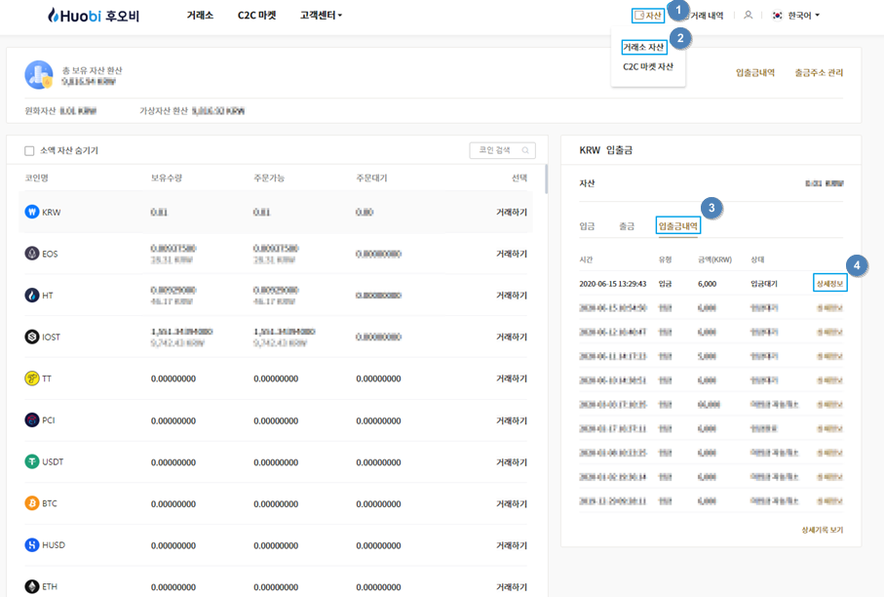
Task: Click the HUSD coin icon
Action: click(x=32, y=544)
